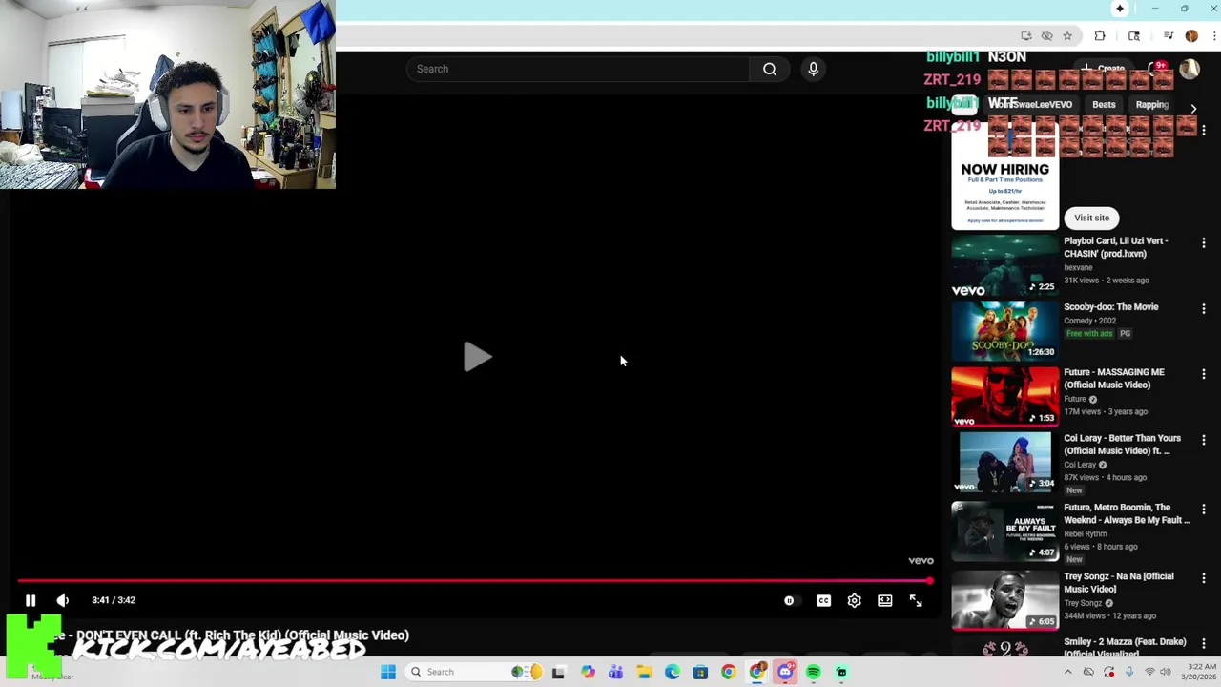Open ad options three-dot menu
This screenshot has width=1221, height=687.
point(1204,130)
